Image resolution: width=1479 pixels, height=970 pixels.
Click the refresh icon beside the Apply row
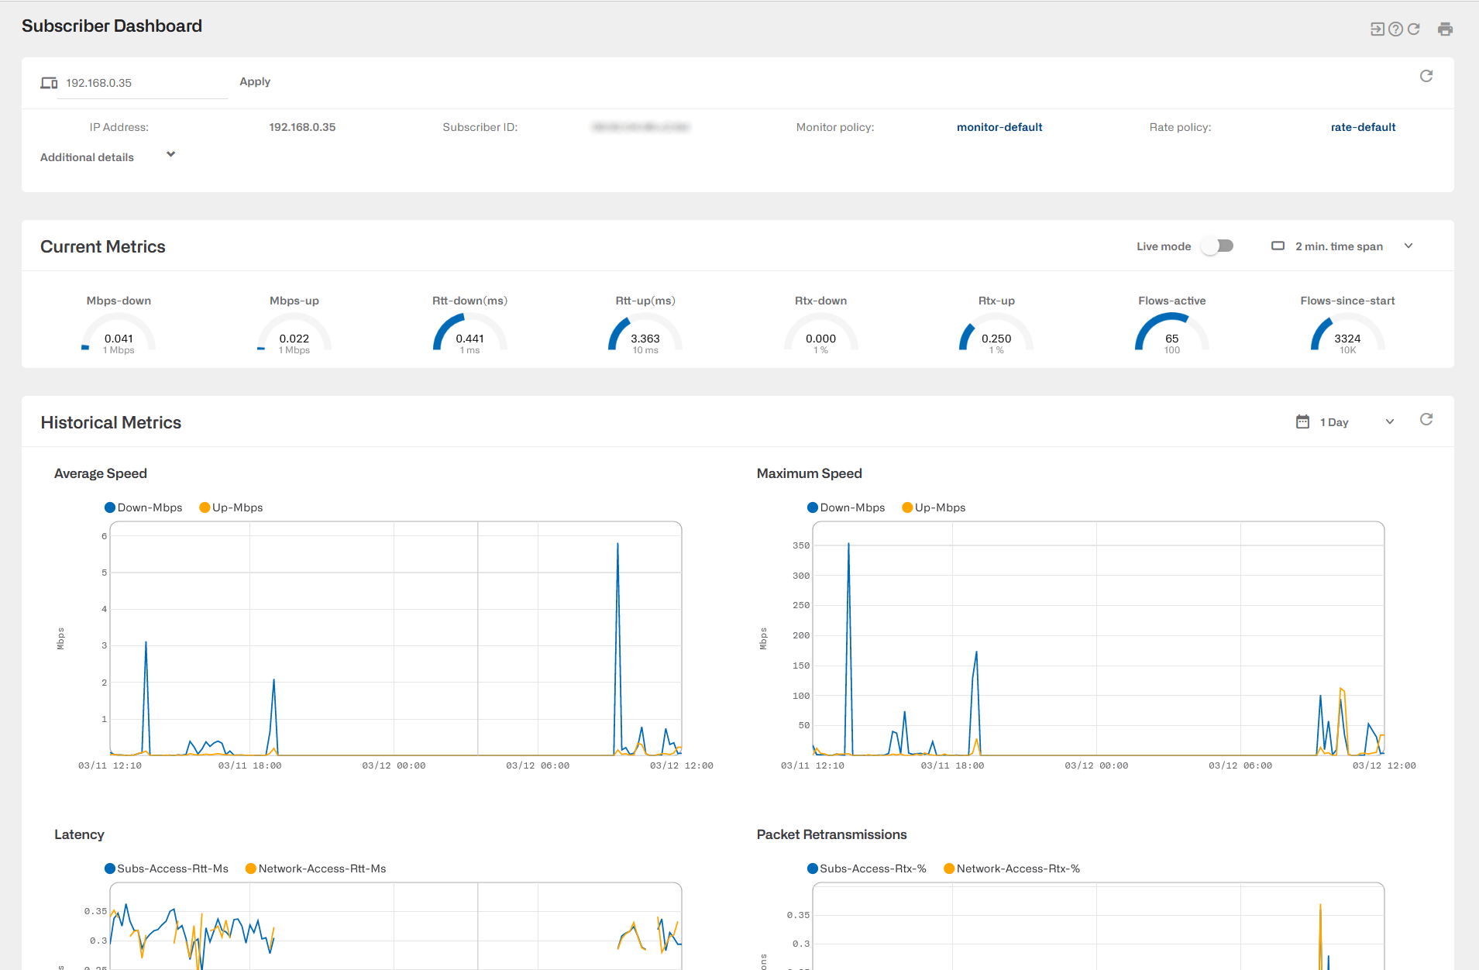(x=1426, y=76)
